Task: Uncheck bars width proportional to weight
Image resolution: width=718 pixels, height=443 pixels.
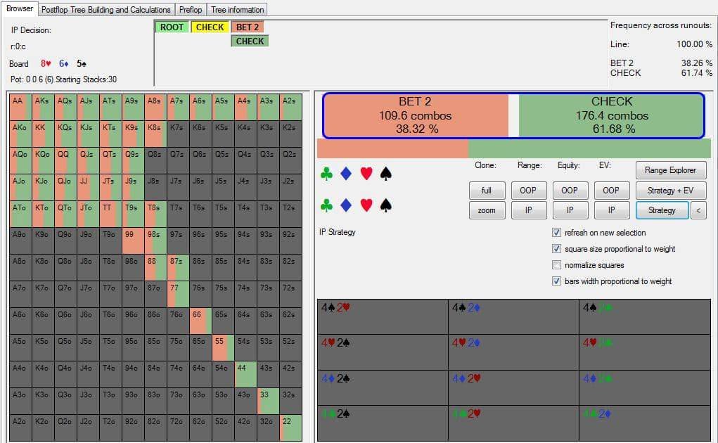Action: [557, 281]
